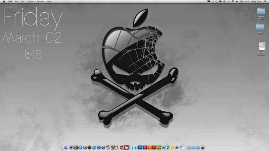Viewport: 269px width, 151px height.
Task: Open the Trash in the dock
Action: [x=202, y=147]
